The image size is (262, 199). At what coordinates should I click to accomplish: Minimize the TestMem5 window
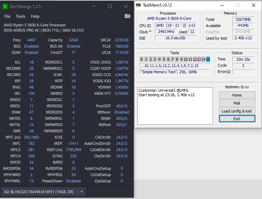[222, 5]
